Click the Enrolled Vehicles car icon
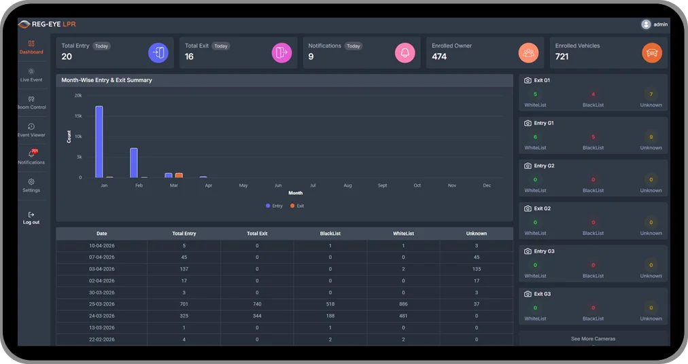The image size is (688, 364). coord(652,52)
